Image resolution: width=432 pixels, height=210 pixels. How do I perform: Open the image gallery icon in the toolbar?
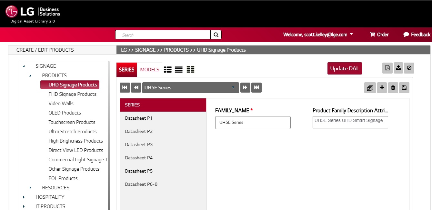click(x=370, y=87)
